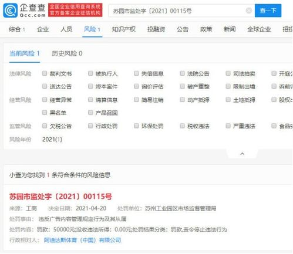This screenshot has width=293, height=254.
Task: Check the 司法拍卖 checkbox
Action: click(x=228, y=73)
